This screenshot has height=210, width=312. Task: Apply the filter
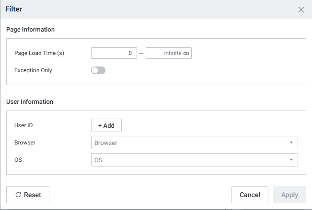(289, 195)
